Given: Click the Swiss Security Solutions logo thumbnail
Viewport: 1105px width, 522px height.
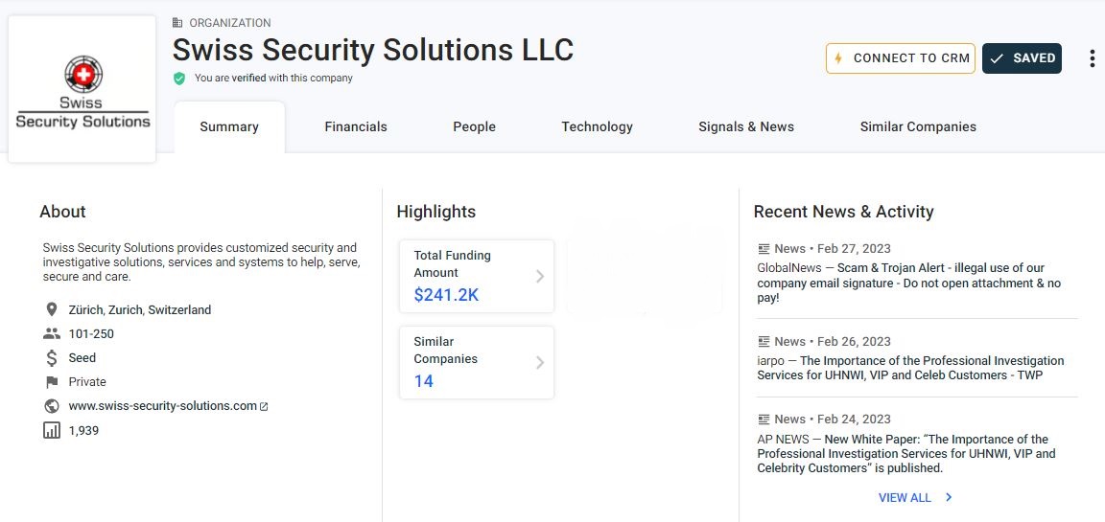Looking at the screenshot, I should [82, 89].
